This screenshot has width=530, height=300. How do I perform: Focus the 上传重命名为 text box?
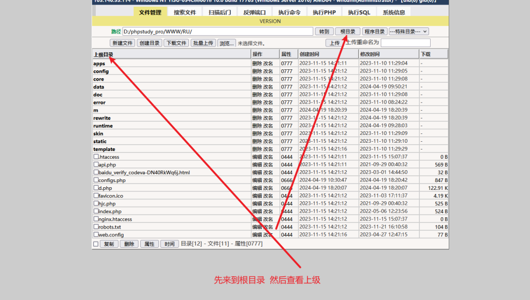[405, 43]
